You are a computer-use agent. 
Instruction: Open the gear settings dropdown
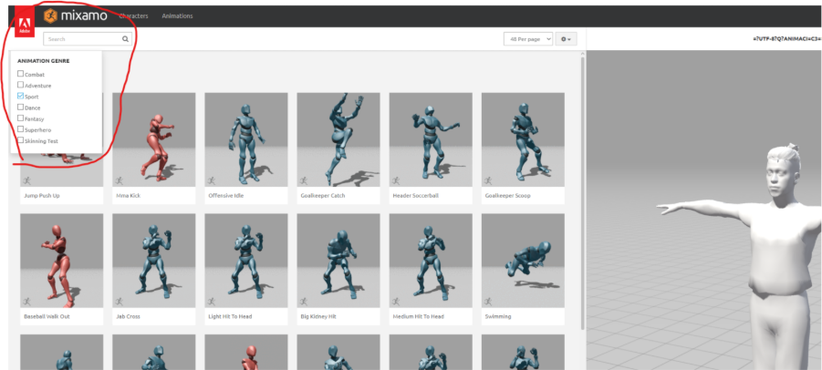pyautogui.click(x=567, y=39)
